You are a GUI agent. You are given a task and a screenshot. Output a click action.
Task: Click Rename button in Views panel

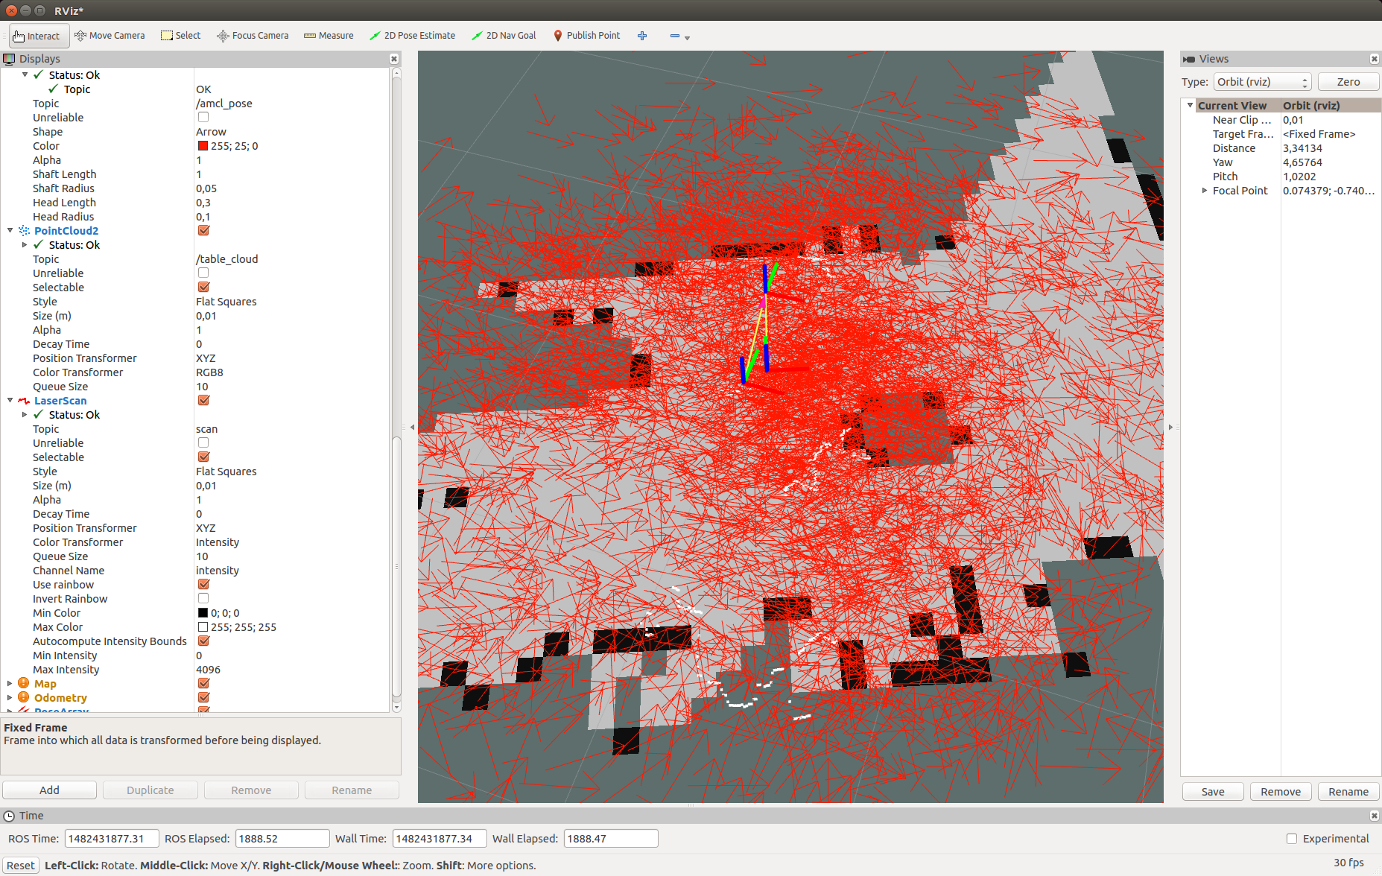1348,792
